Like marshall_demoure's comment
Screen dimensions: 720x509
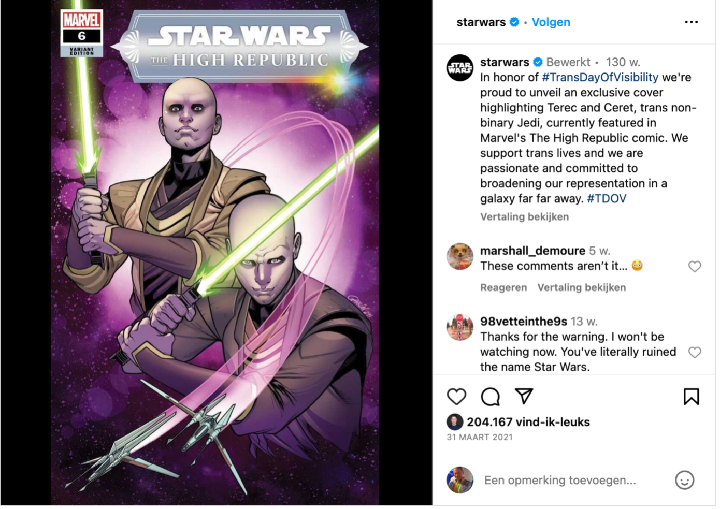click(695, 266)
